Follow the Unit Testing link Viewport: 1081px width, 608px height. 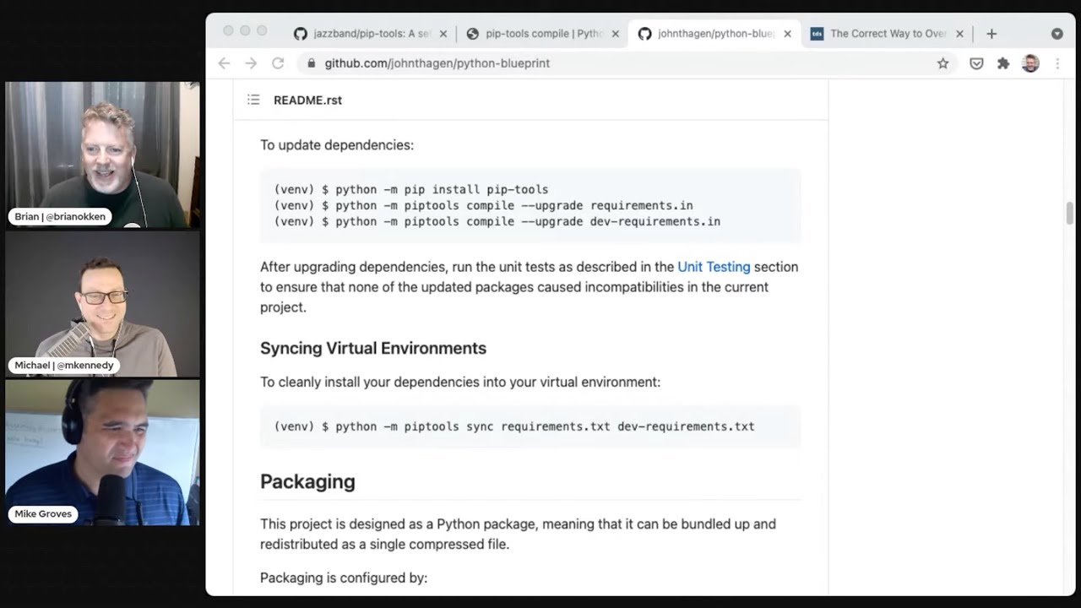pos(714,267)
